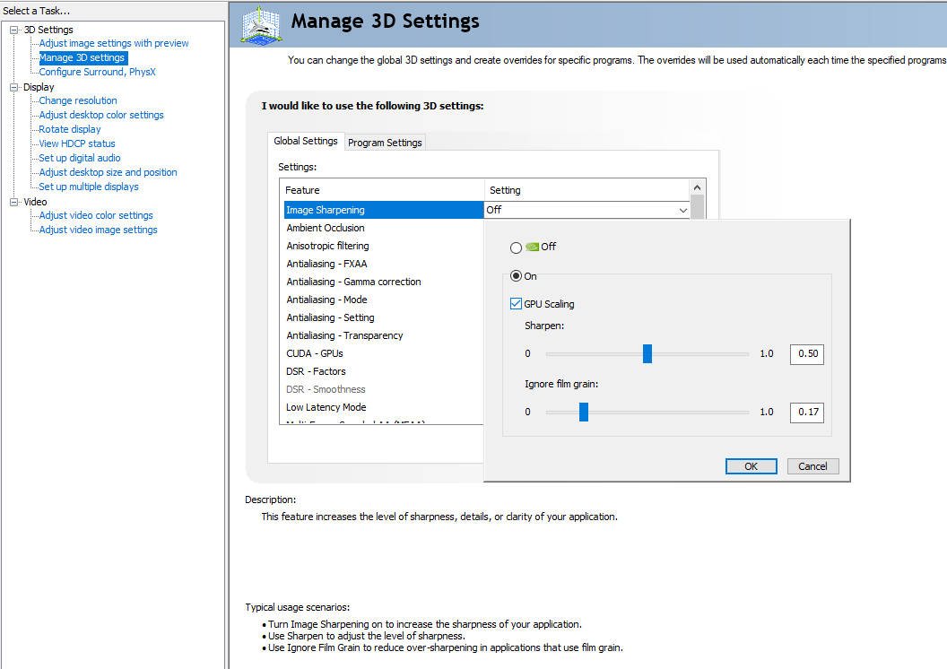Select the Global Settings tab
This screenshot has height=669, width=947.
point(306,141)
